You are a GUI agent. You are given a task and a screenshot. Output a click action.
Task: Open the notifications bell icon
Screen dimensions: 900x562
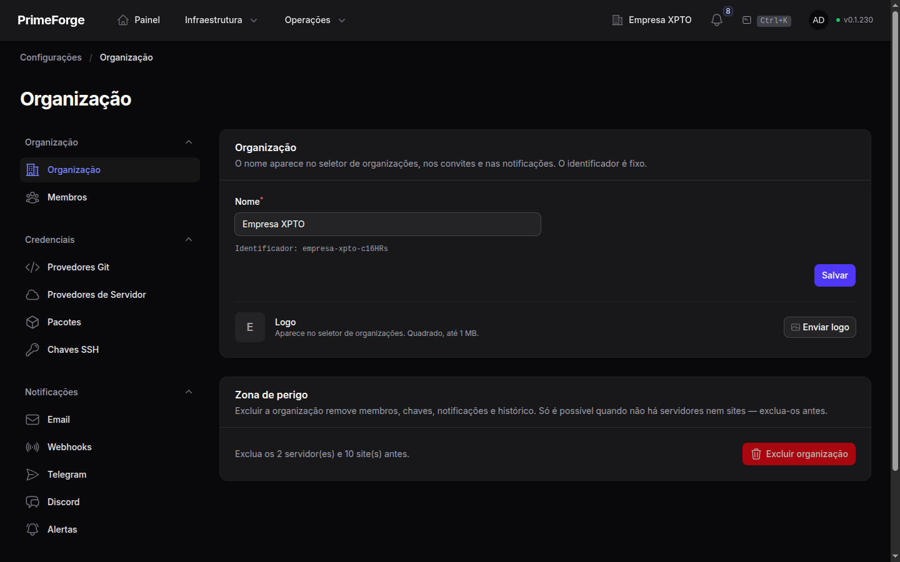[x=717, y=20]
